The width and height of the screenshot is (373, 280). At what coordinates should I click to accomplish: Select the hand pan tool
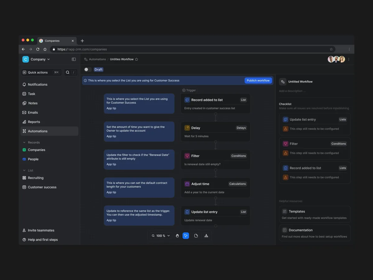click(177, 236)
